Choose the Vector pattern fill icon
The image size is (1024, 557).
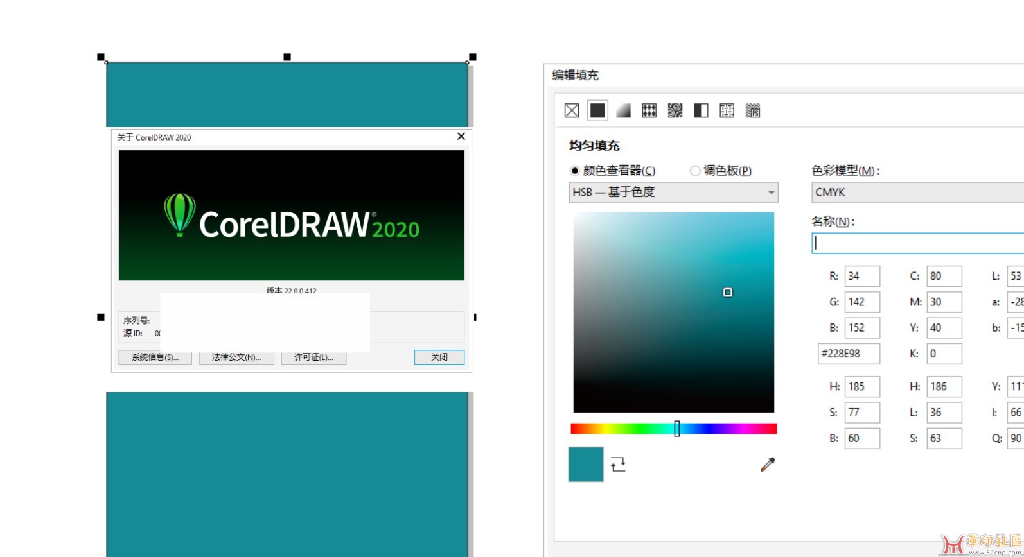click(x=649, y=111)
